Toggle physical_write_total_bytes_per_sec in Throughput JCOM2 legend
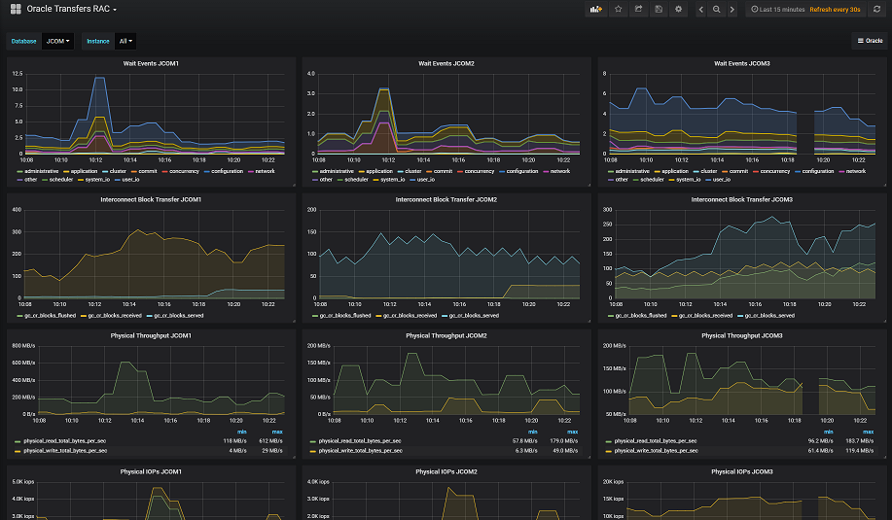Image resolution: width=892 pixels, height=520 pixels. (x=361, y=451)
